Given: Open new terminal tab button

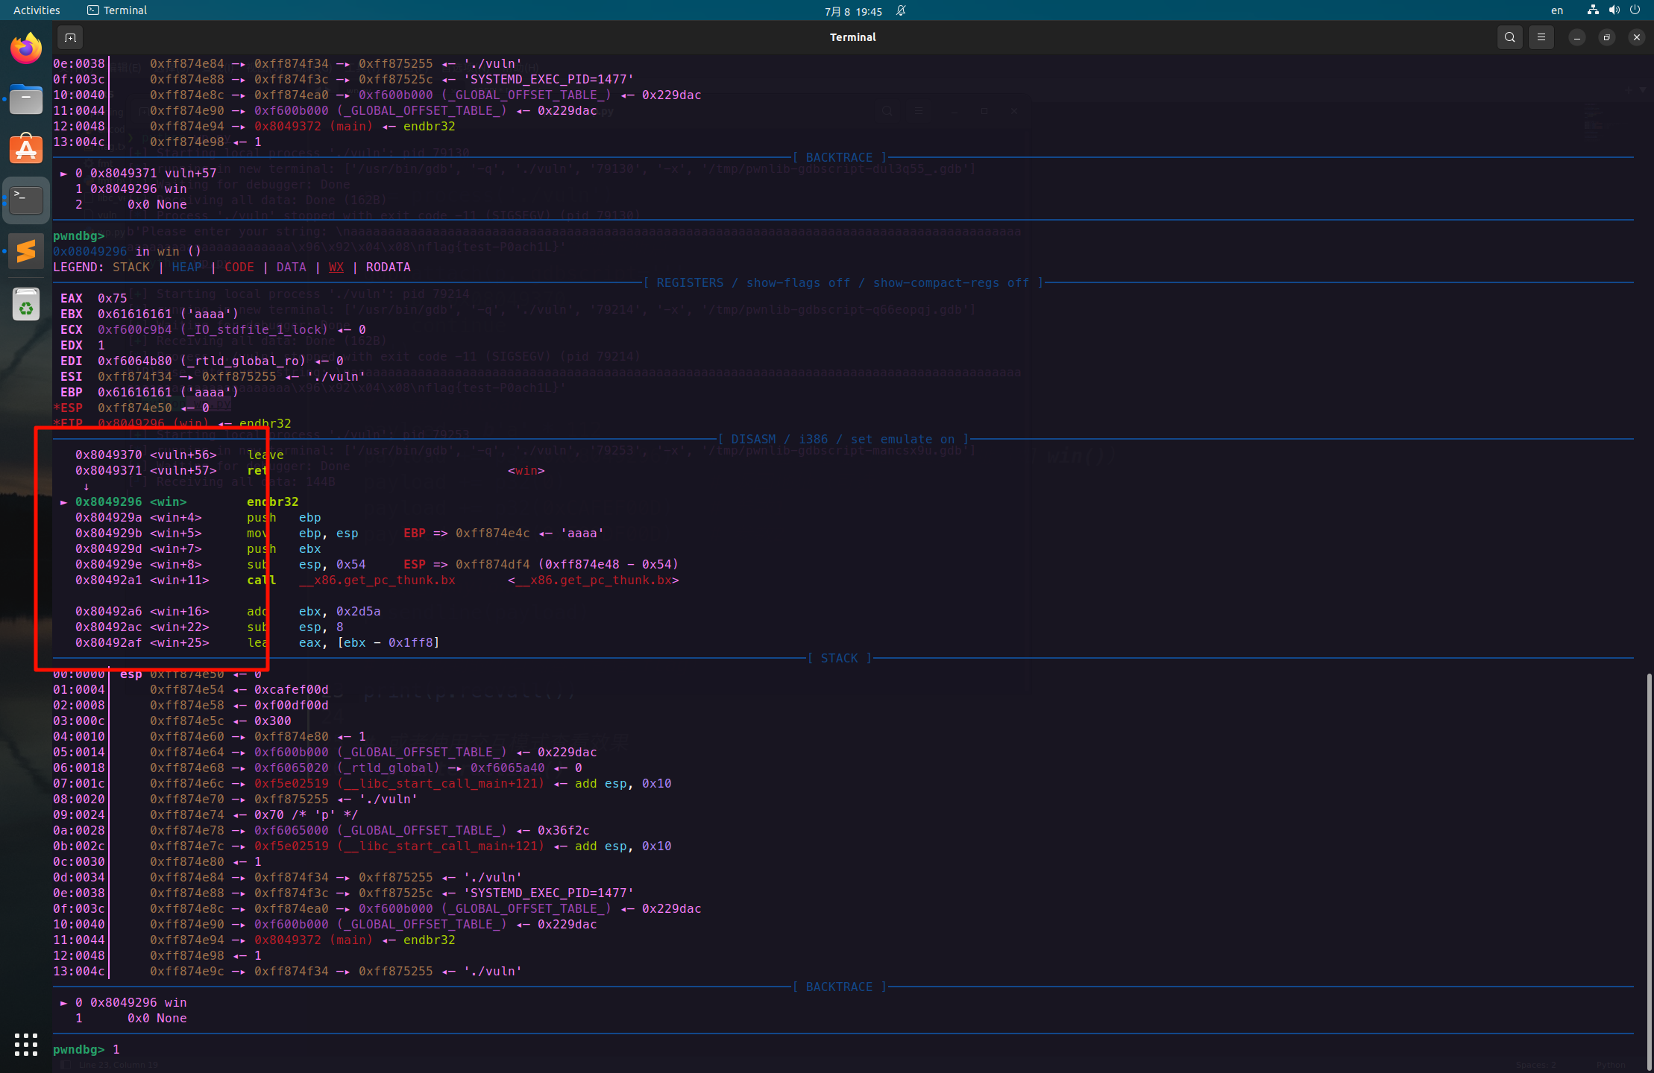Looking at the screenshot, I should (70, 37).
